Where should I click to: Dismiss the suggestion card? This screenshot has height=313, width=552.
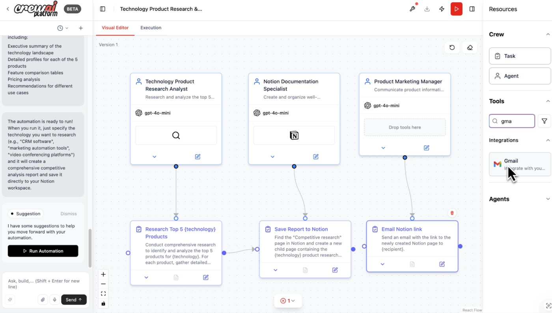69,214
